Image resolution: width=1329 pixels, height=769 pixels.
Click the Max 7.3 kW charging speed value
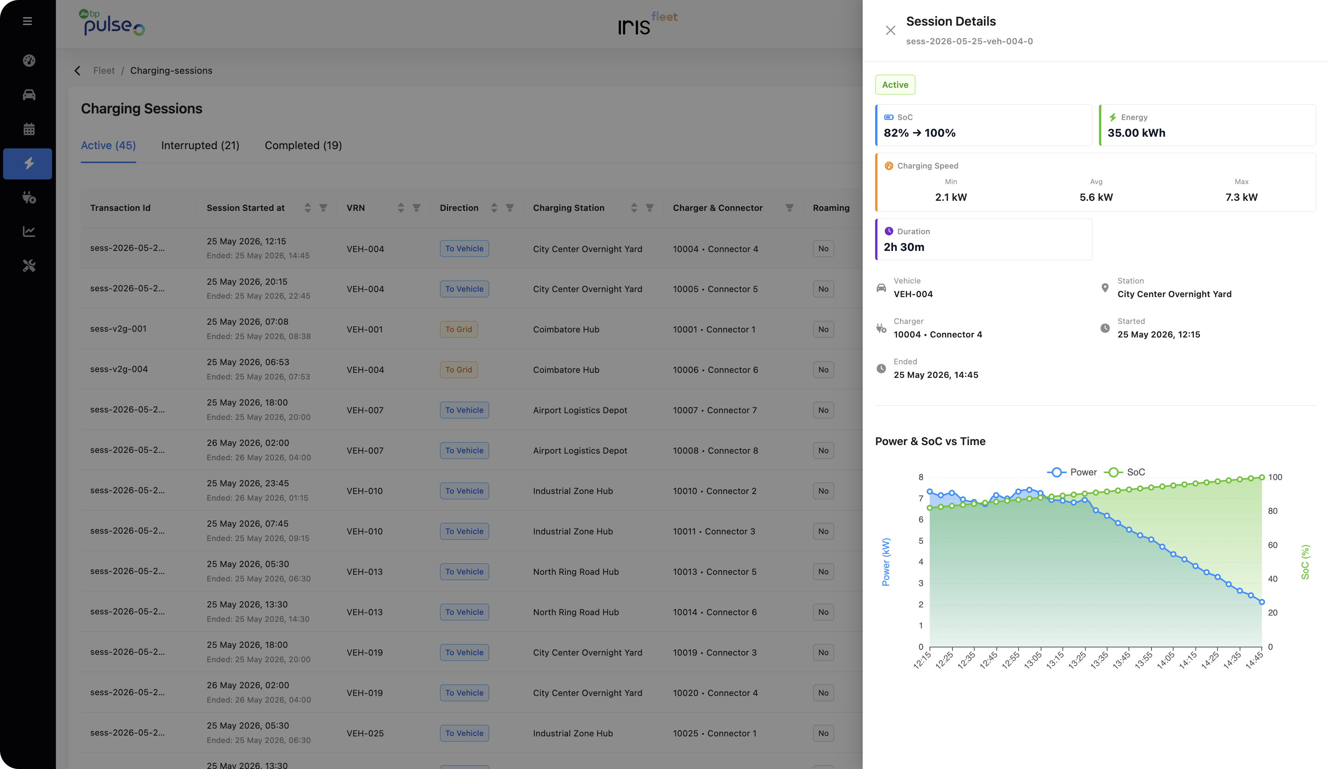1242,197
